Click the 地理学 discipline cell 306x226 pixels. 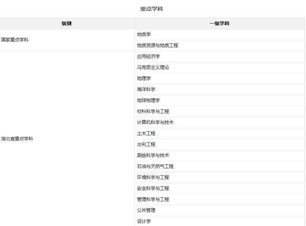point(144,78)
